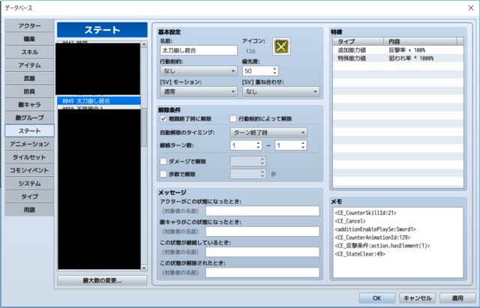This screenshot has height=308, width=480.
Task: Decrease the 優先度 value
Action: pyautogui.click(x=274, y=73)
